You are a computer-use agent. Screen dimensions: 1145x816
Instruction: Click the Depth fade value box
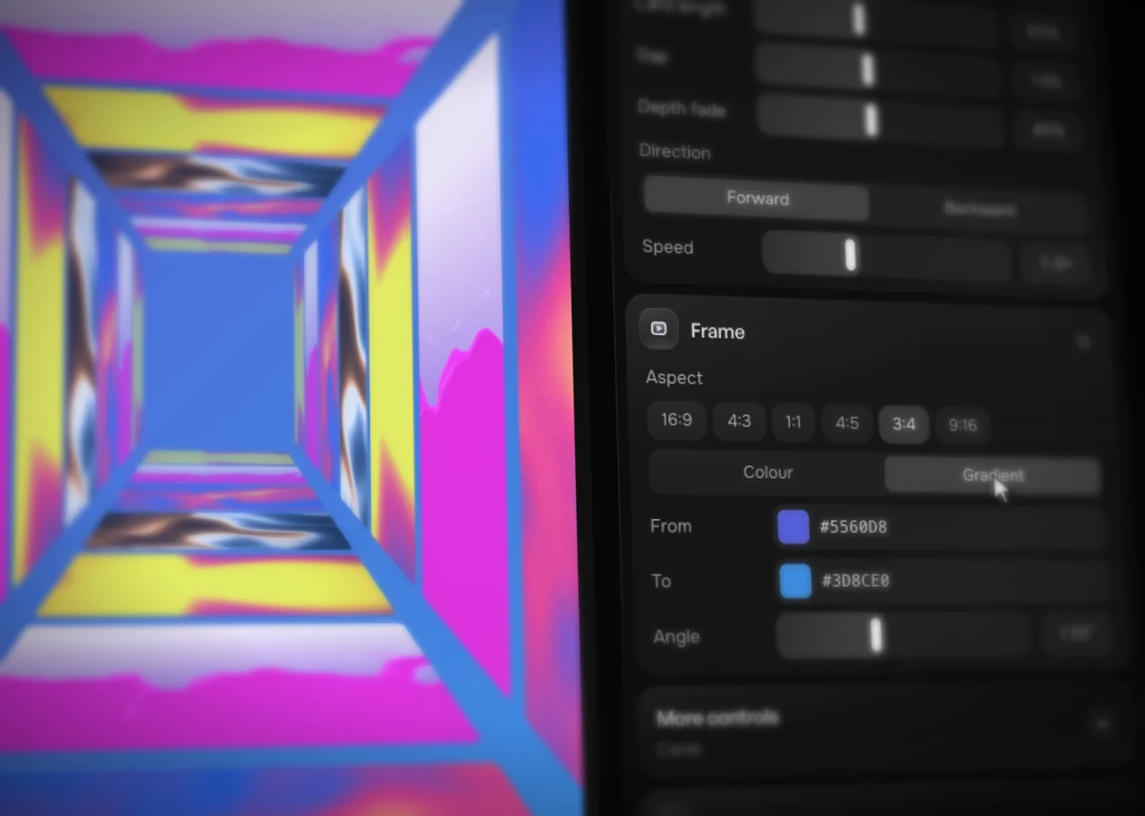tap(1048, 131)
